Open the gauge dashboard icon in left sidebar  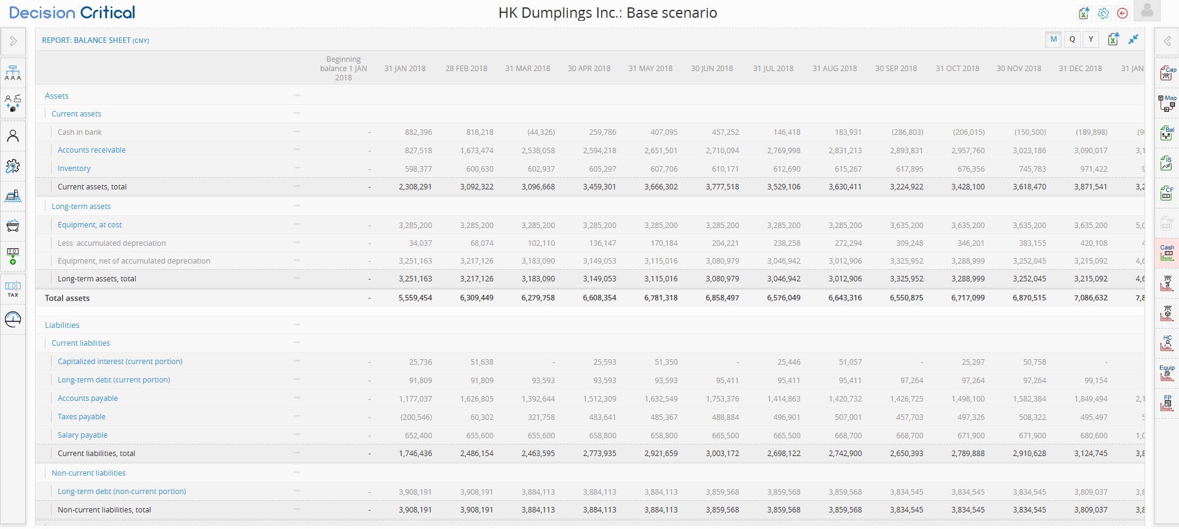point(13,319)
